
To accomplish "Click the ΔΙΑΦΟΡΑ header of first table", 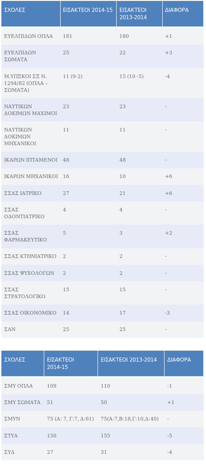I will click(183, 14).
